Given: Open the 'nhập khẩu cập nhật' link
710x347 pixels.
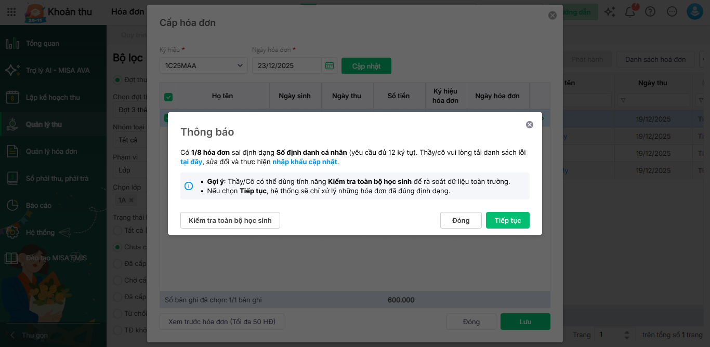Looking at the screenshot, I should [x=305, y=162].
